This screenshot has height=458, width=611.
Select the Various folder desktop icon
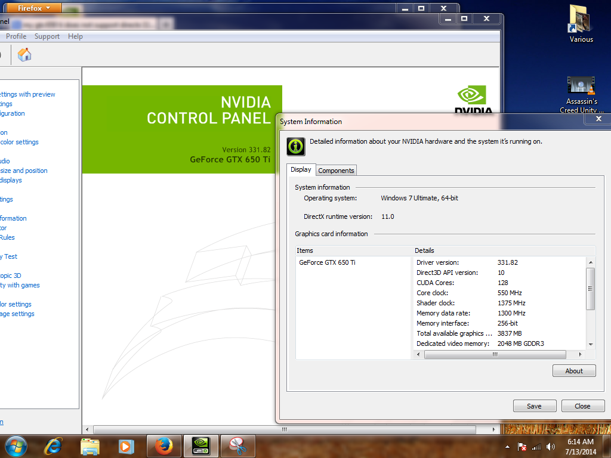click(581, 23)
